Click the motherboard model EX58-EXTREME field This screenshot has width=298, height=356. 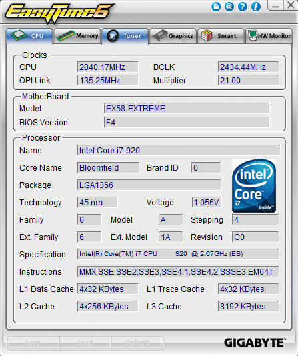187,108
